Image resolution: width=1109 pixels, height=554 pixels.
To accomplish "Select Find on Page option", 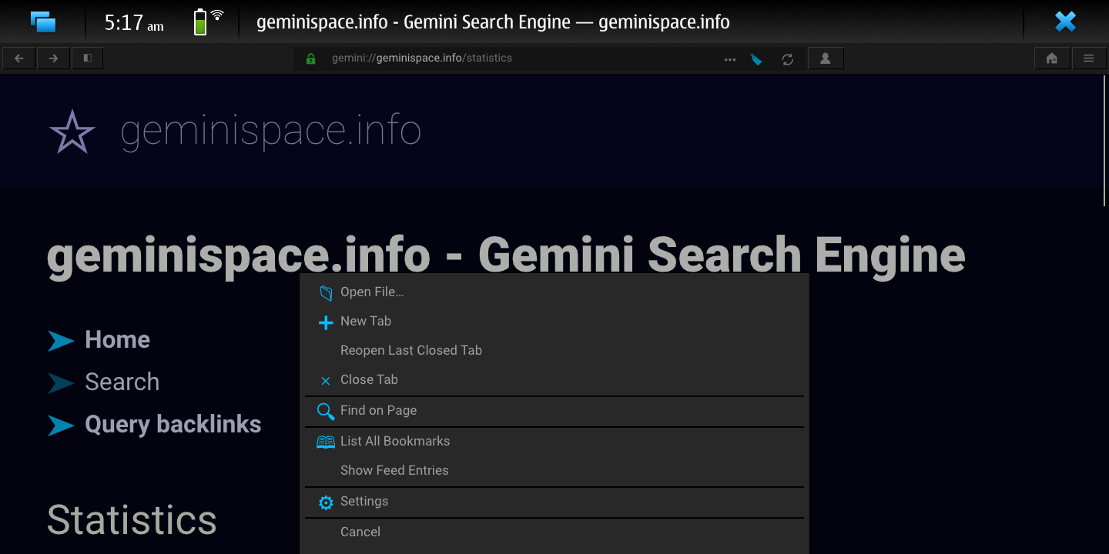I will [x=378, y=411].
